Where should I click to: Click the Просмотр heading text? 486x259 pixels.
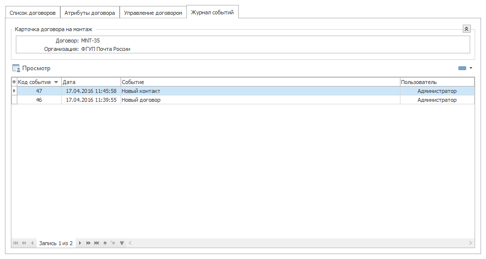[36, 68]
